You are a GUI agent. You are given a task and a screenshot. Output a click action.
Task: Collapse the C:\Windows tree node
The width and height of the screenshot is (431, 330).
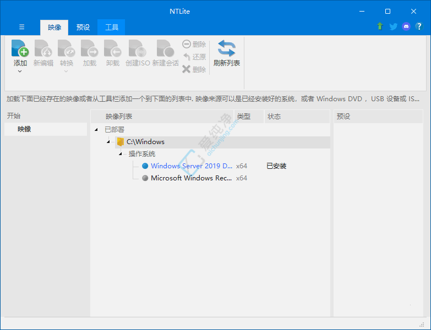pos(109,142)
